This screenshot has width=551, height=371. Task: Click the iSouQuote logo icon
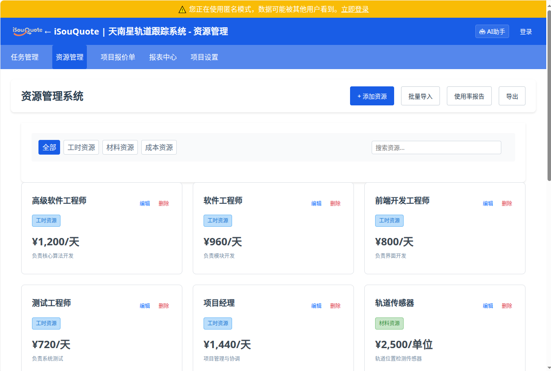[27, 31]
